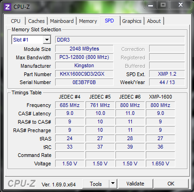The width and height of the screenshot is (194, 192).
Task: Open the Caches tab
Action: coord(36,21)
